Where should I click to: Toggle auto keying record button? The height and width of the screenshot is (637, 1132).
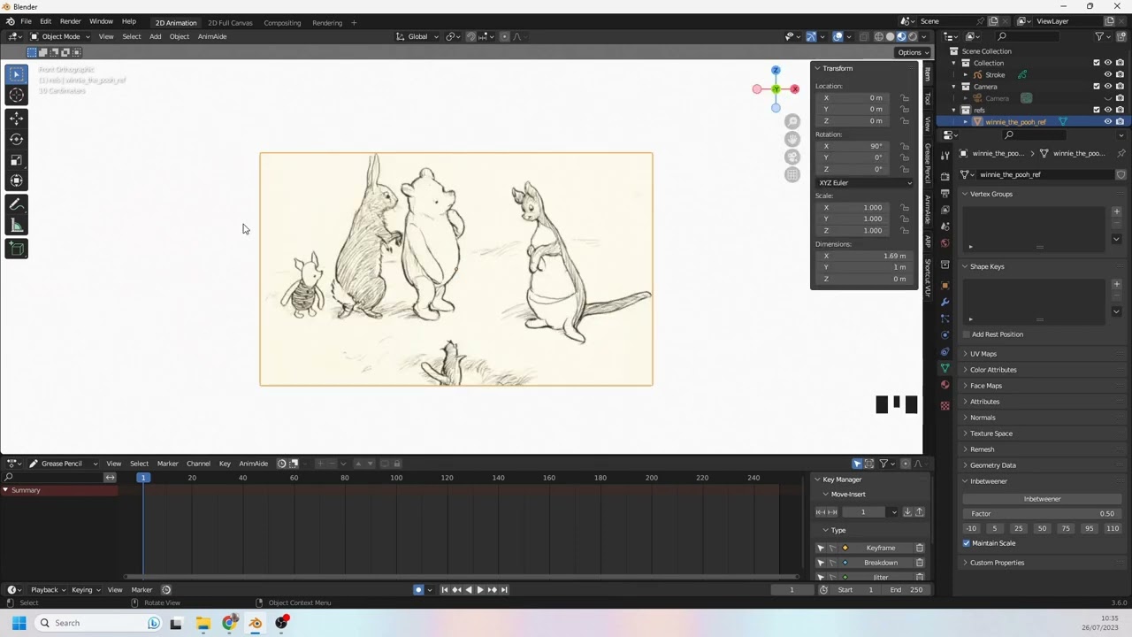click(x=418, y=590)
